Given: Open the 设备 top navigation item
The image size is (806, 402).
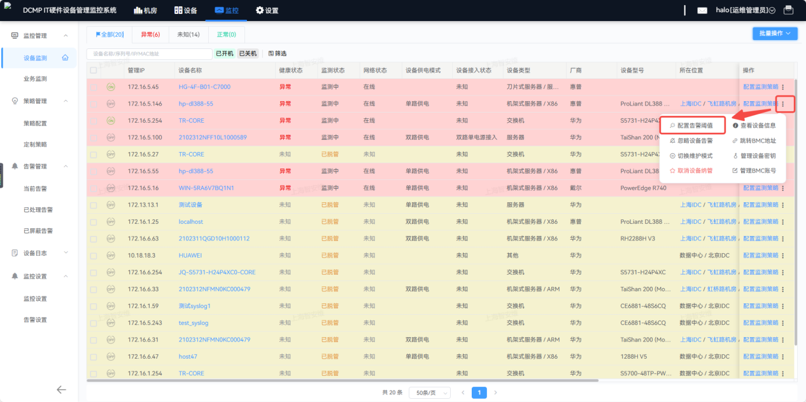Looking at the screenshot, I should tap(185, 11).
